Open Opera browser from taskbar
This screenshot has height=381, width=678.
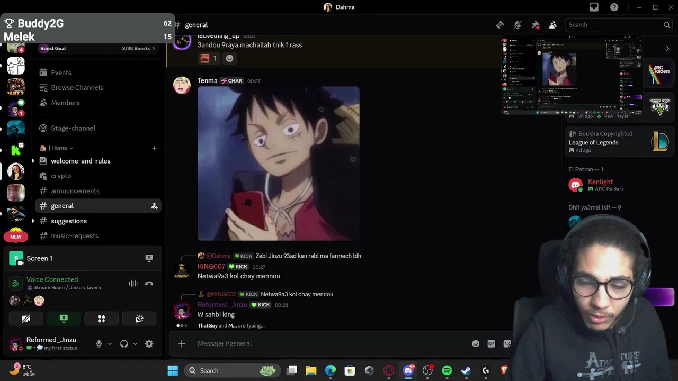pyautogui.click(x=389, y=370)
